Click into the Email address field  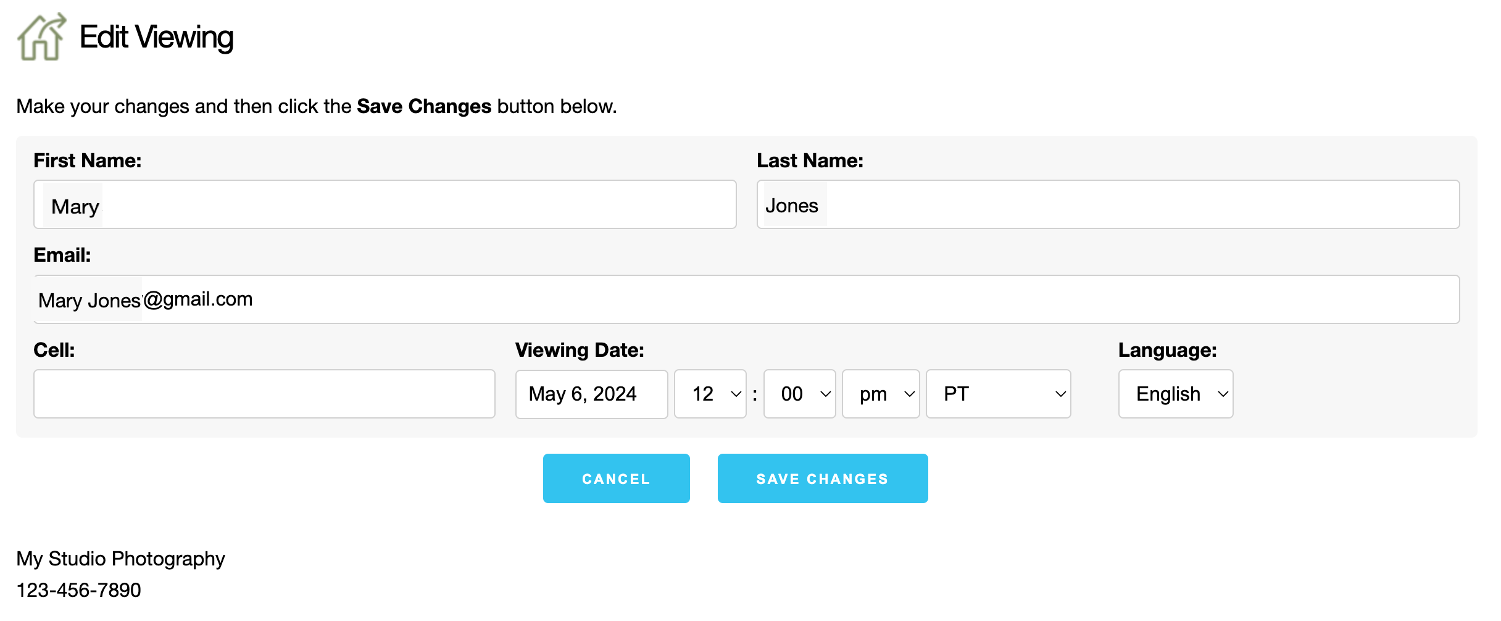tap(746, 299)
